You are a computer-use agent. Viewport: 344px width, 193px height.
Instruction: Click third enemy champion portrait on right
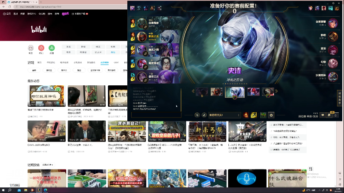click(x=333, y=50)
